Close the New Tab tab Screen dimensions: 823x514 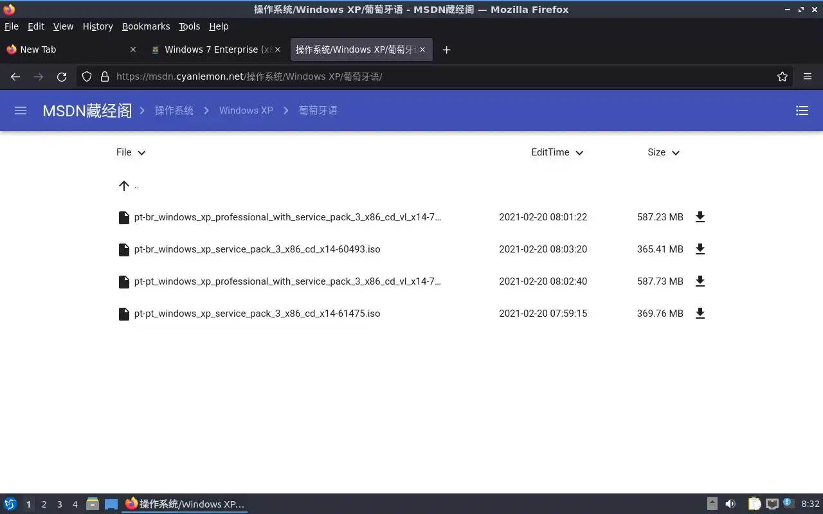click(x=133, y=49)
